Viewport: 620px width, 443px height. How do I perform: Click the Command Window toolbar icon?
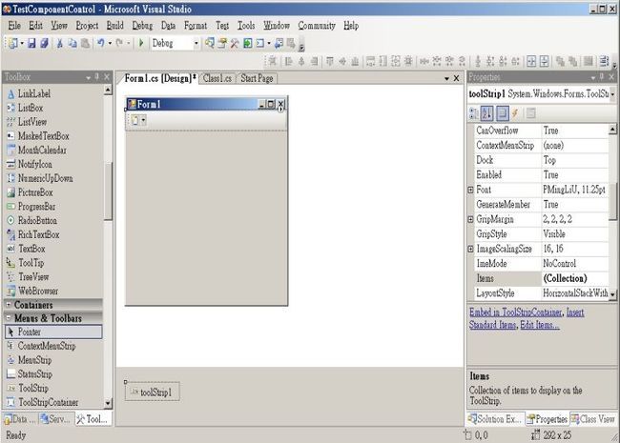click(260, 43)
